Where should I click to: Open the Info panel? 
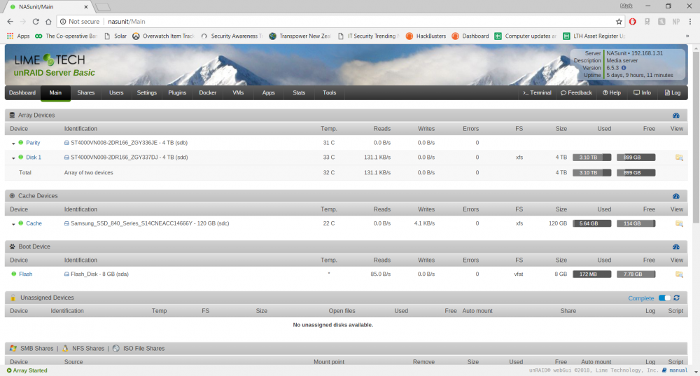[x=642, y=93]
